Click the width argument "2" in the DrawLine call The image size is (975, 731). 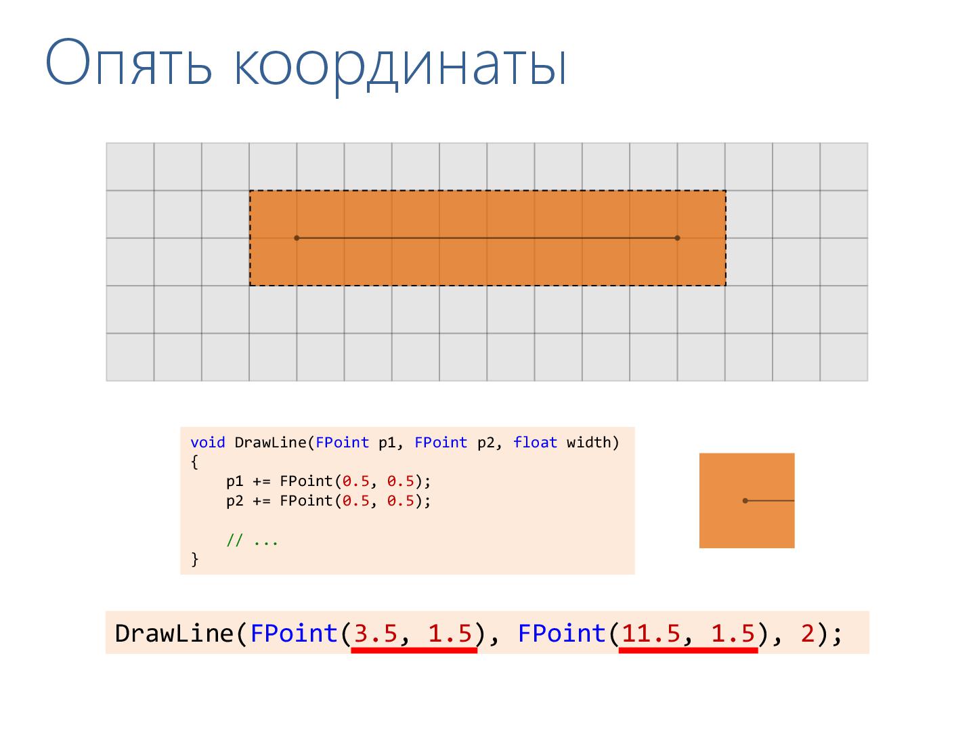point(808,634)
